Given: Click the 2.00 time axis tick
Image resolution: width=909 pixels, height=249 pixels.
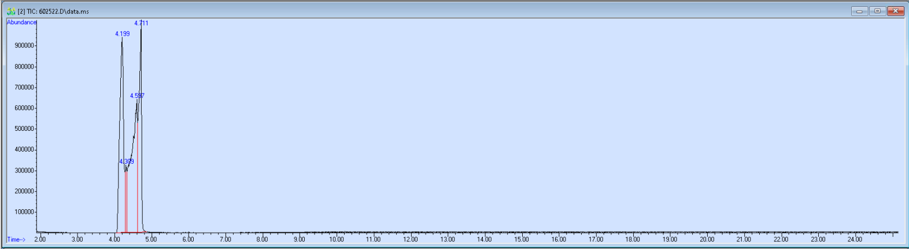Looking at the screenshot, I should (40, 239).
